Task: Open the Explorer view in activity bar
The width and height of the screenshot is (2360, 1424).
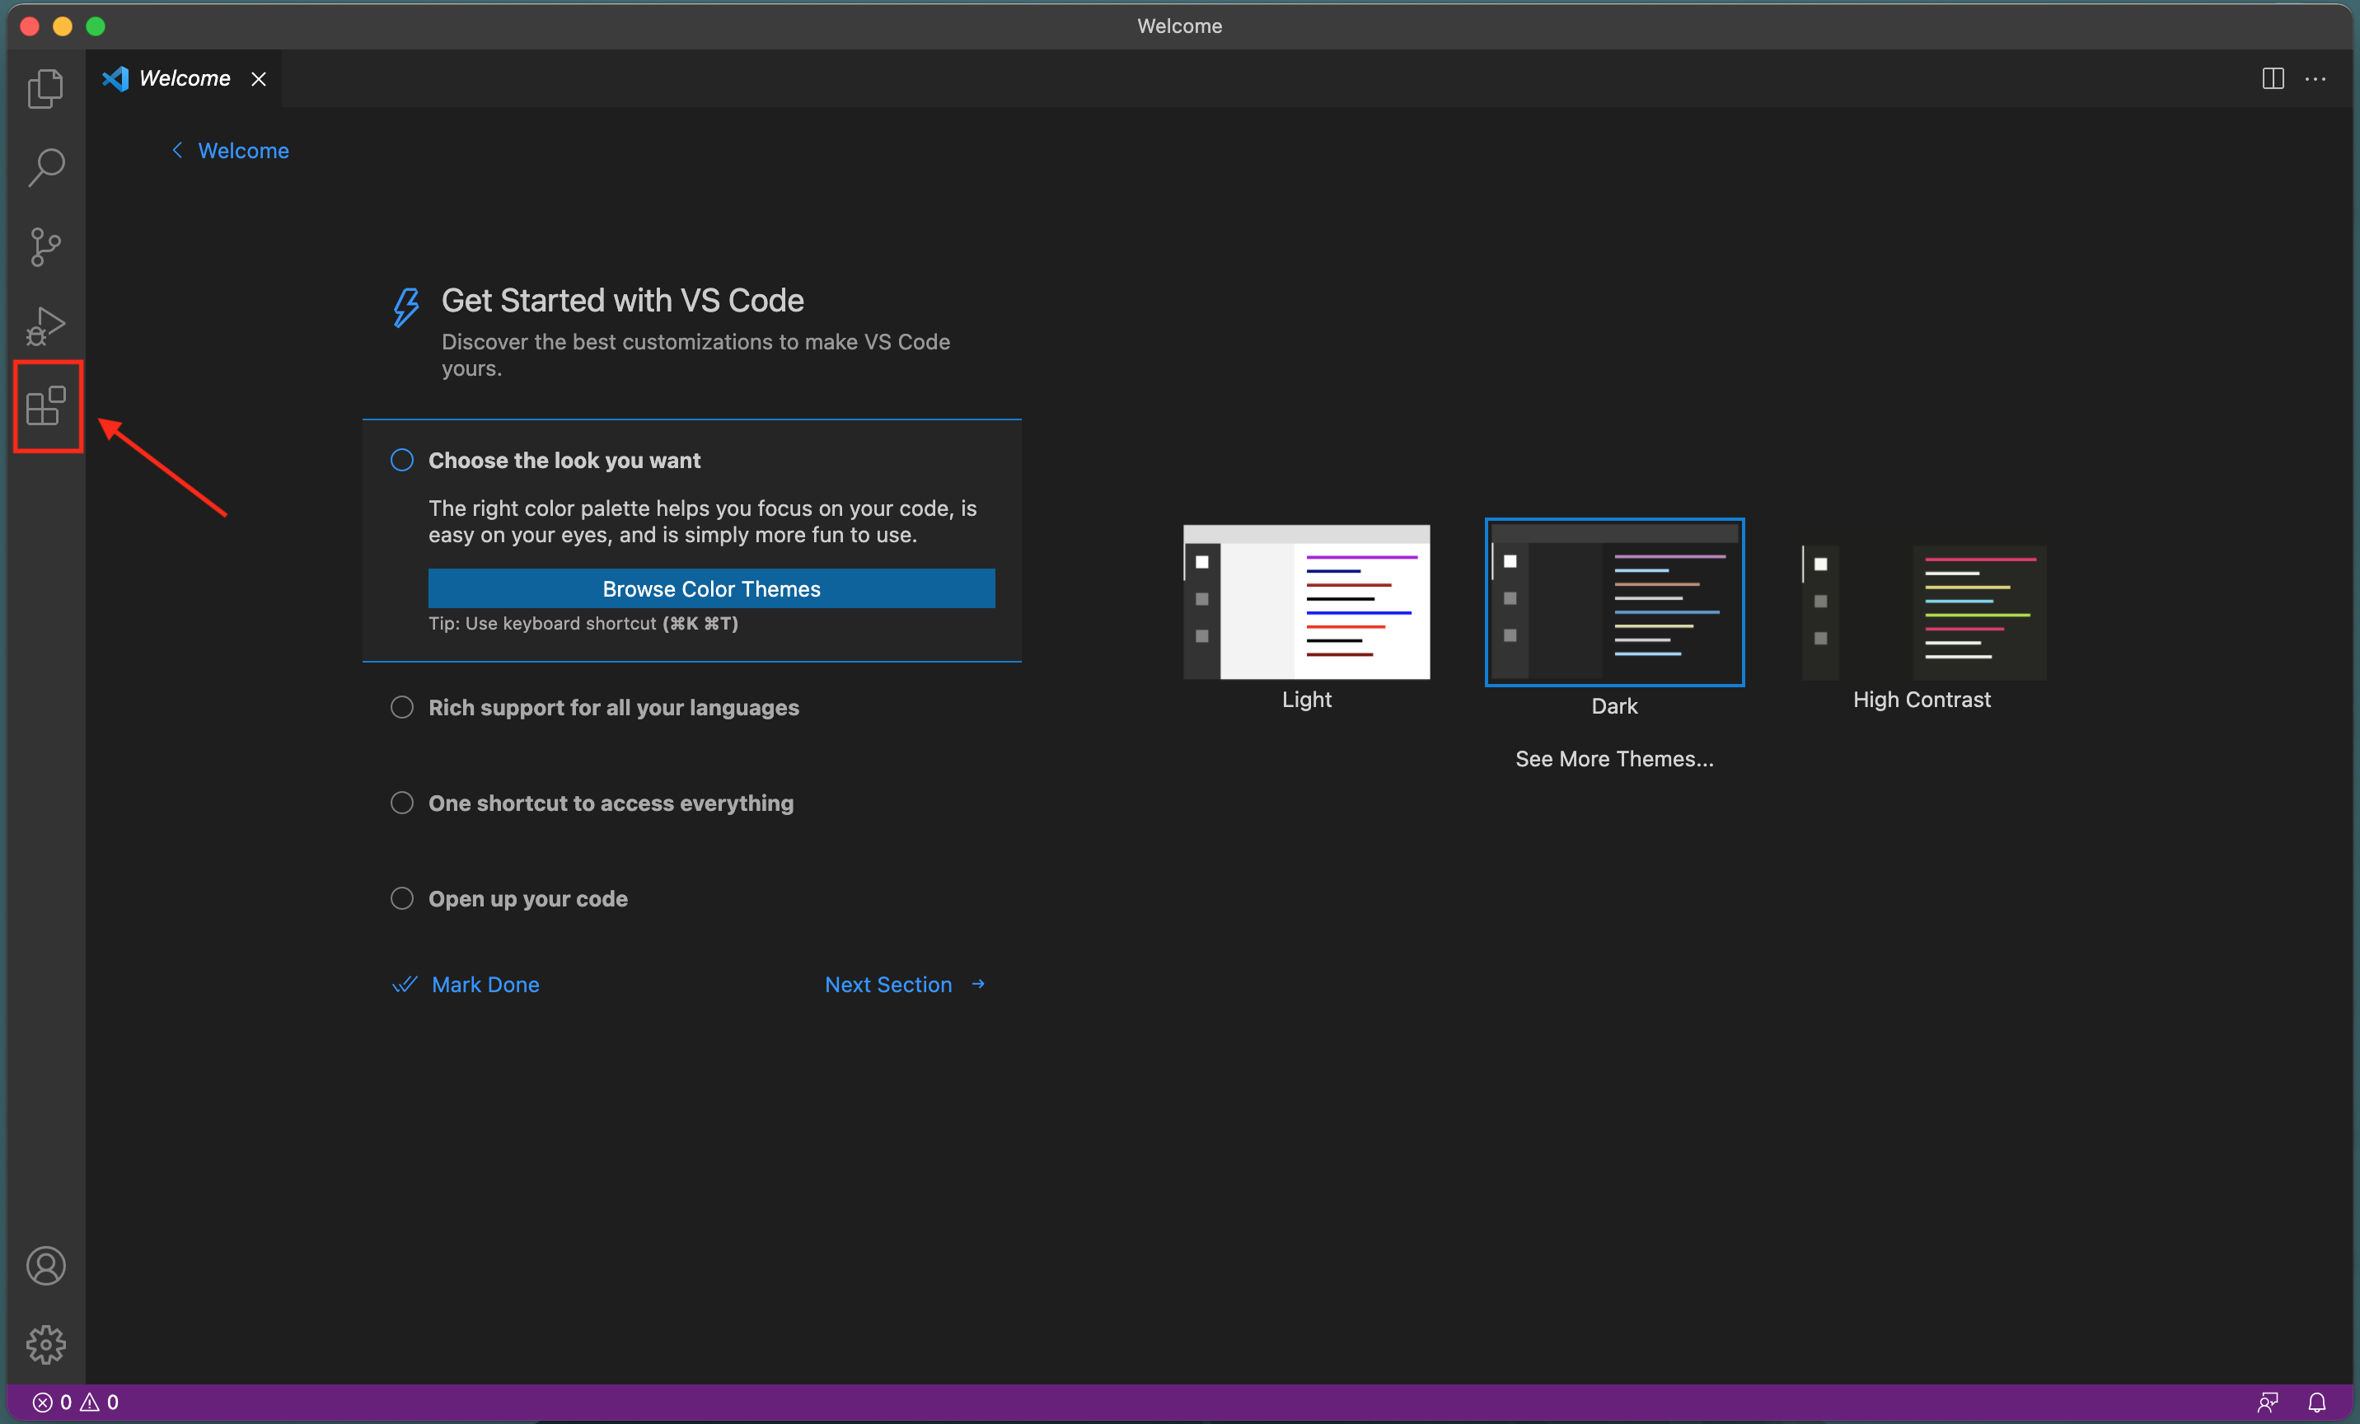Action: coord(45,88)
